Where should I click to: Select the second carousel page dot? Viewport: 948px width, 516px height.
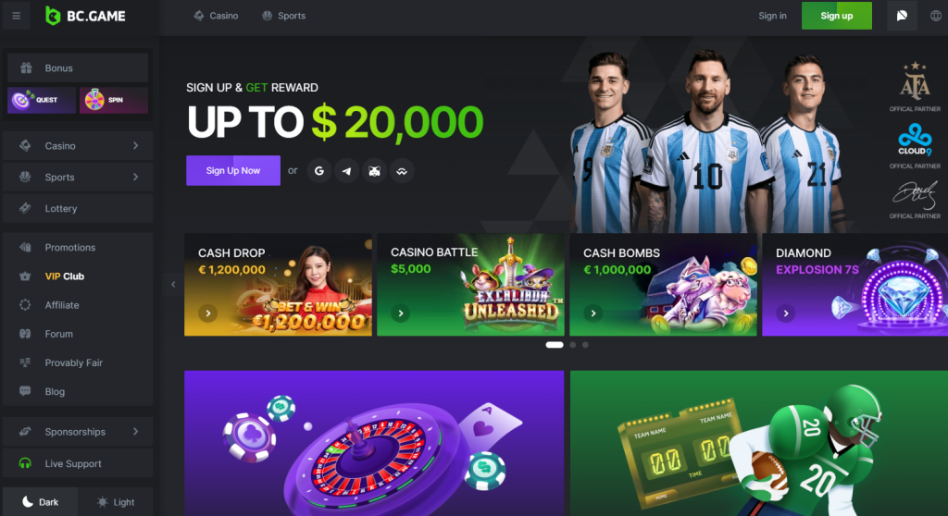[x=572, y=345]
